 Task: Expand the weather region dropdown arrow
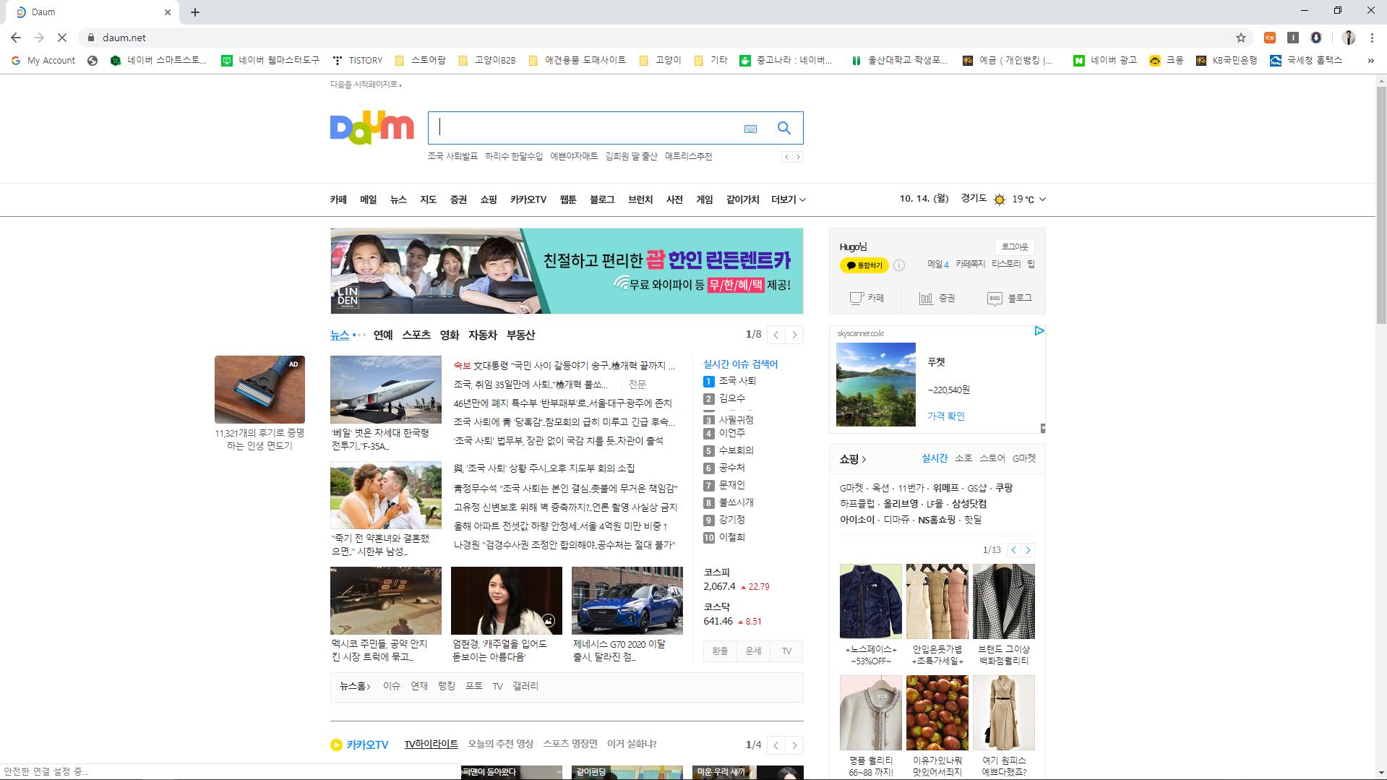click(x=1042, y=200)
